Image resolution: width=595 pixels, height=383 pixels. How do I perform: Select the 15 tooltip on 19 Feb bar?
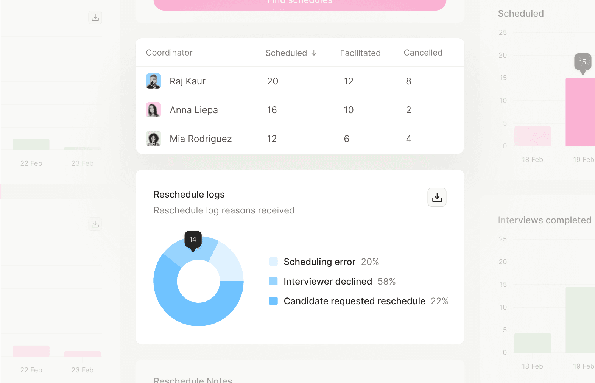583,63
